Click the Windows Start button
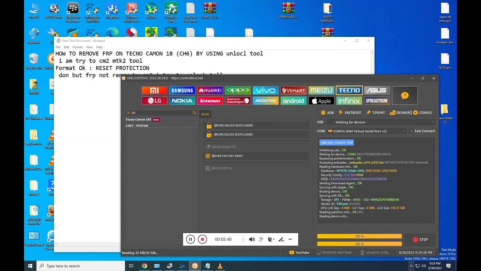 click(x=30, y=266)
